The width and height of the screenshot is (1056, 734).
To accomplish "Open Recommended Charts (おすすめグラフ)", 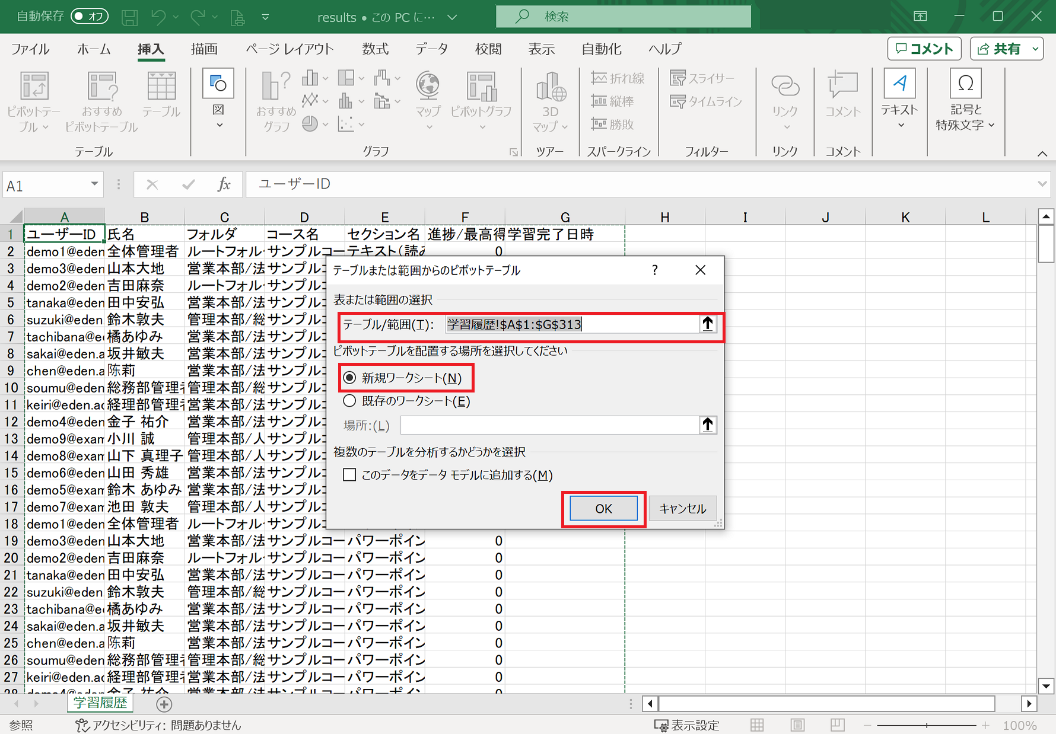I will coord(276,101).
